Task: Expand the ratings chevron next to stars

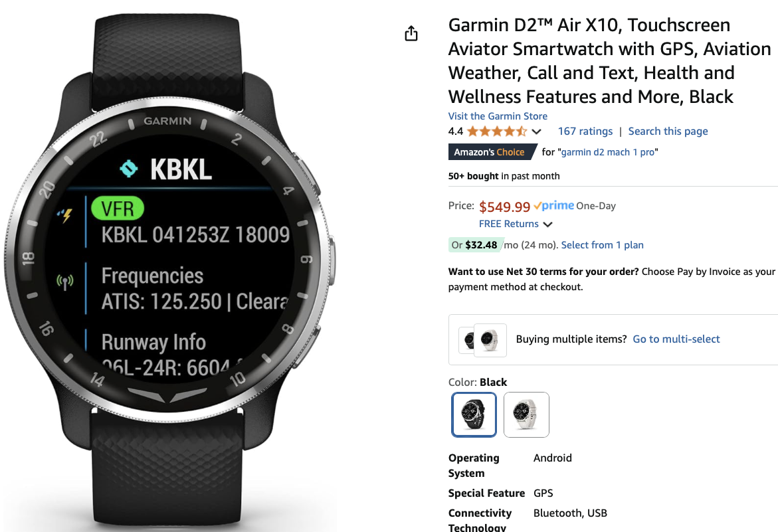Action: click(536, 132)
